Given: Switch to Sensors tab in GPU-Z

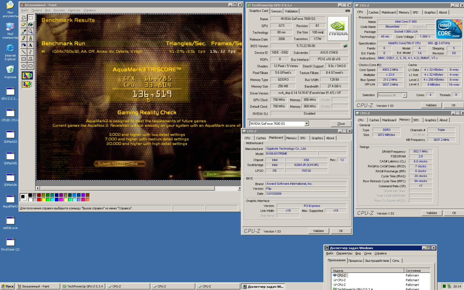Looking at the screenshot, I should coord(276,11).
